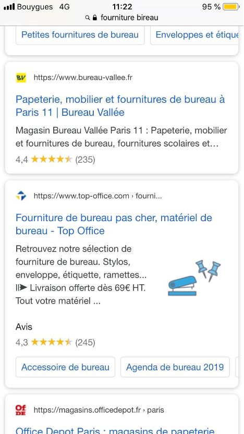Image resolution: width=244 pixels, height=434 pixels.
Task: Select 'Agenda de bureau 2019' chip
Action: click(175, 367)
